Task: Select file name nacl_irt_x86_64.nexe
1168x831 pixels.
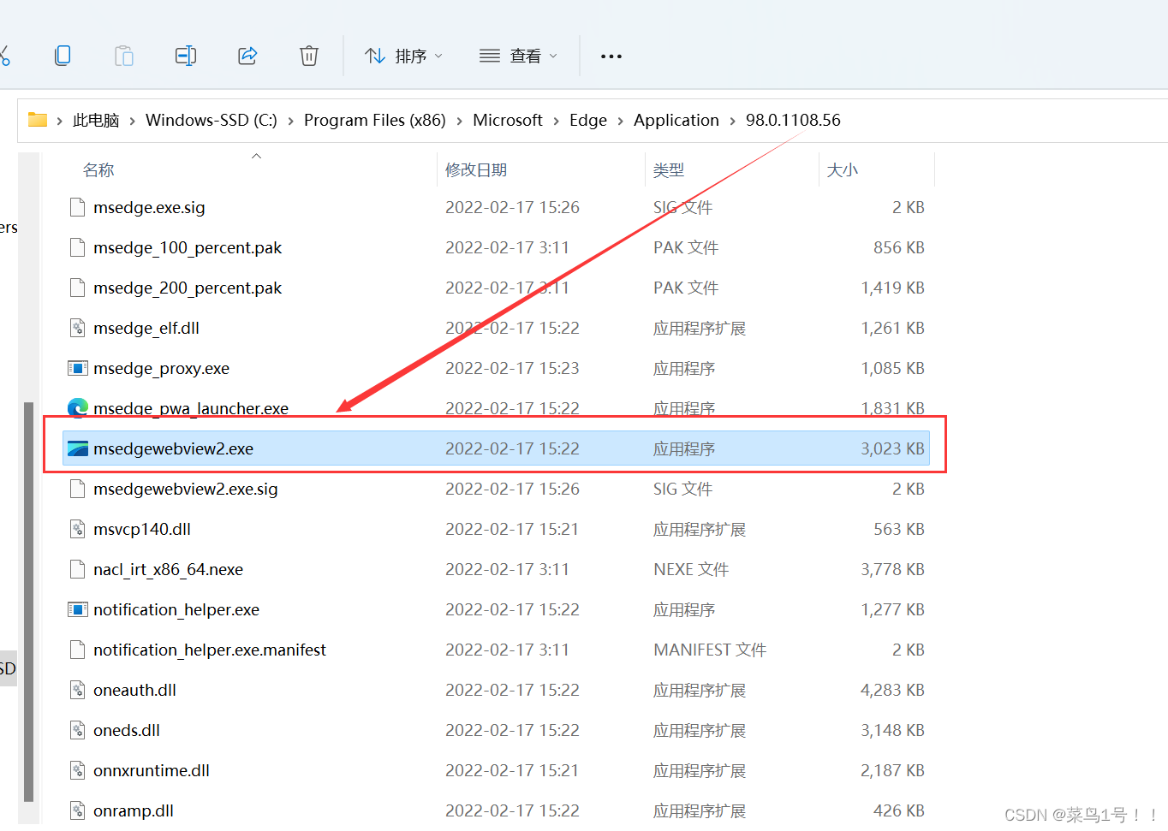Action: [x=168, y=569]
